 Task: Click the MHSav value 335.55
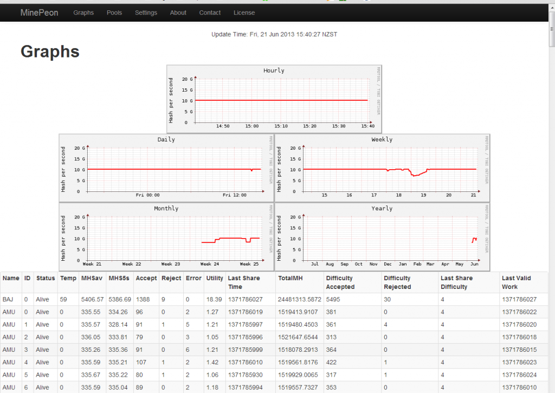(x=91, y=312)
